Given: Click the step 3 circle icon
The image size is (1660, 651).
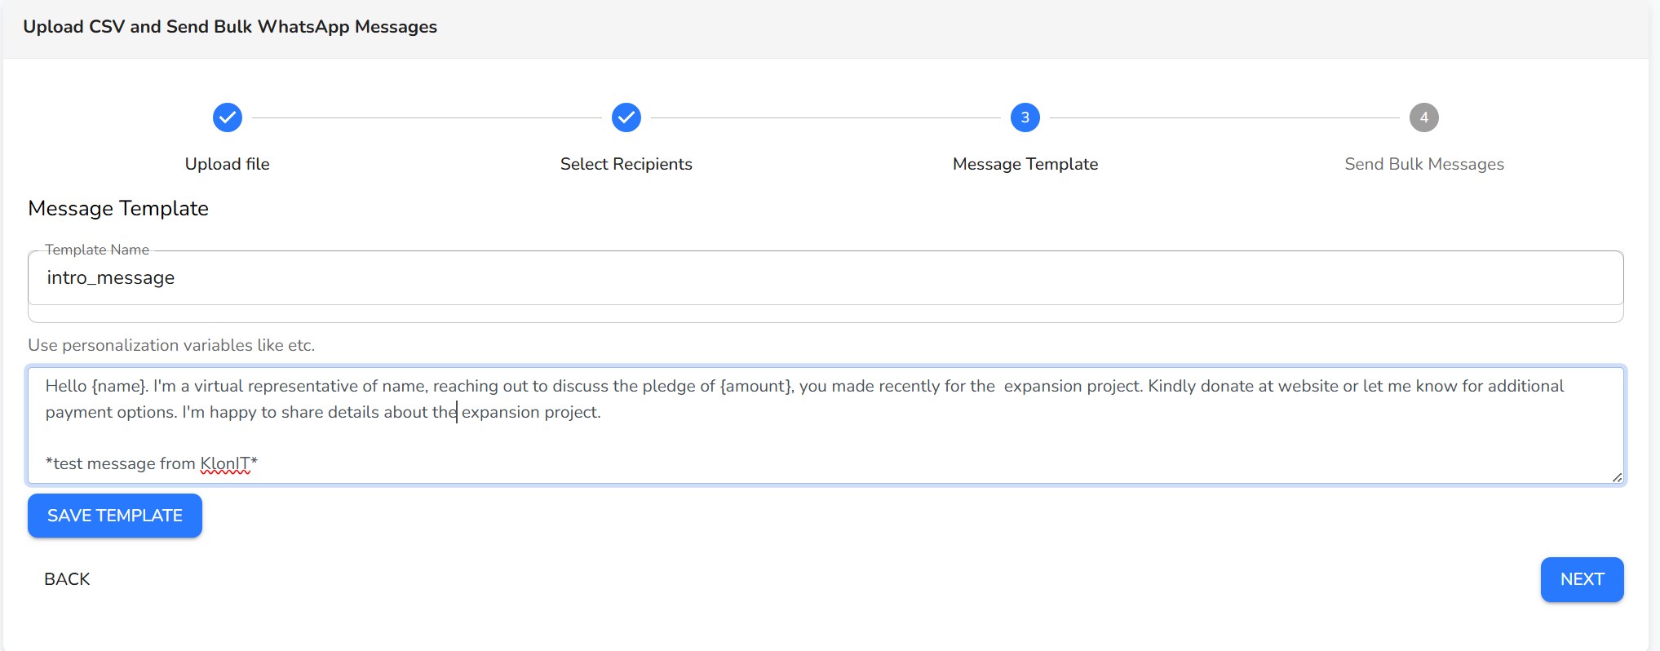Looking at the screenshot, I should click(x=1025, y=117).
